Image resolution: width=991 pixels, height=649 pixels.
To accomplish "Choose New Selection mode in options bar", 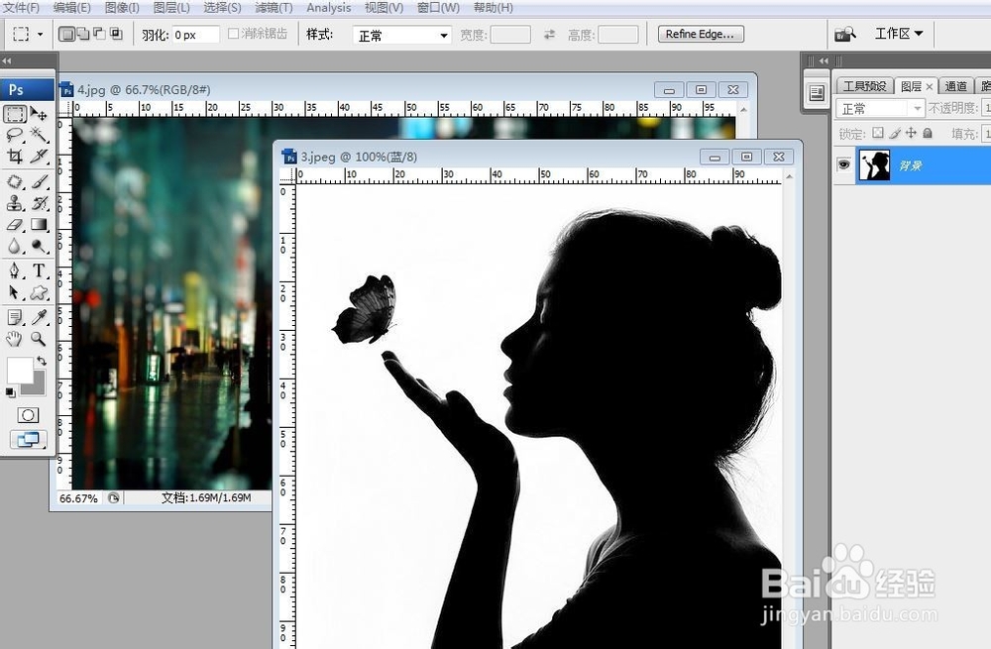I will (x=66, y=34).
